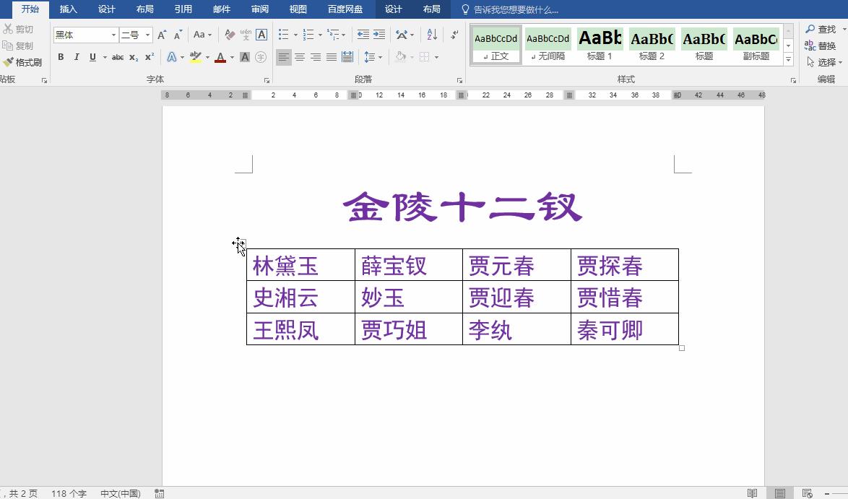848x499 pixels.
Task: Click the 替换 (Replace) button
Action: [x=826, y=45]
